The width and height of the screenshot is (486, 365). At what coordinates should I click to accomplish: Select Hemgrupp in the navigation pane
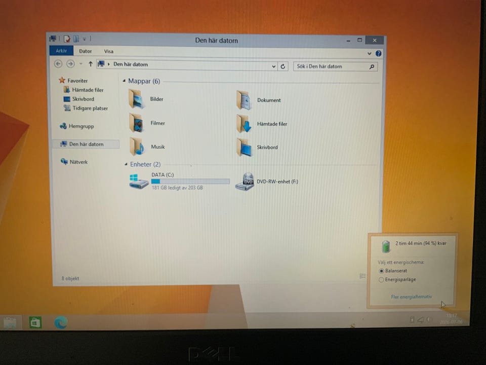pos(77,126)
